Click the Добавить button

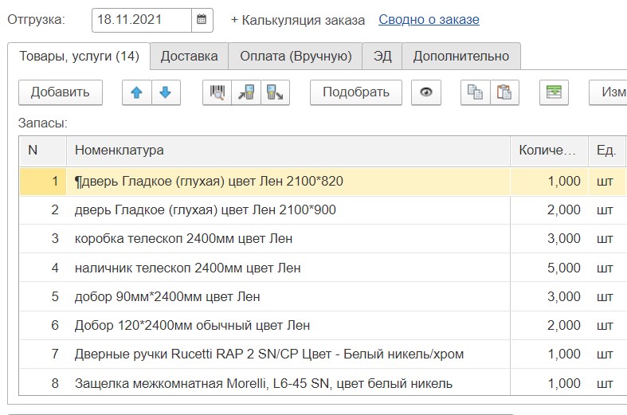[60, 92]
